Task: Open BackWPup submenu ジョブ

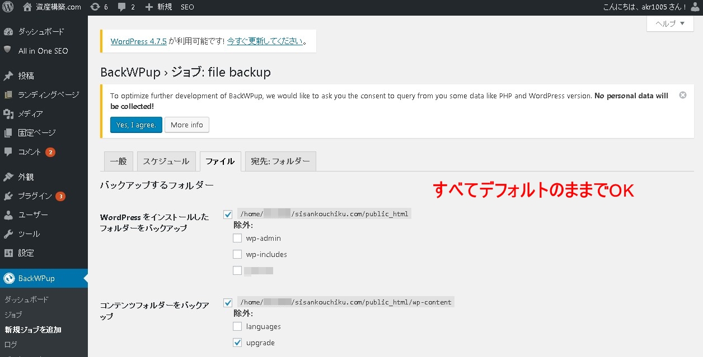Action: click(13, 315)
